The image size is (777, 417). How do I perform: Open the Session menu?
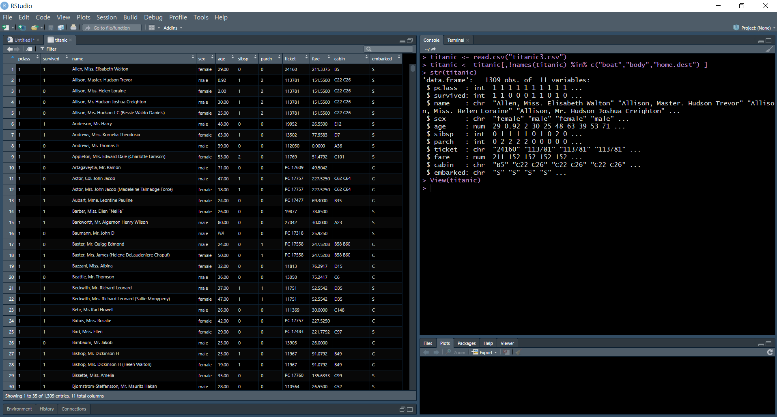106,17
